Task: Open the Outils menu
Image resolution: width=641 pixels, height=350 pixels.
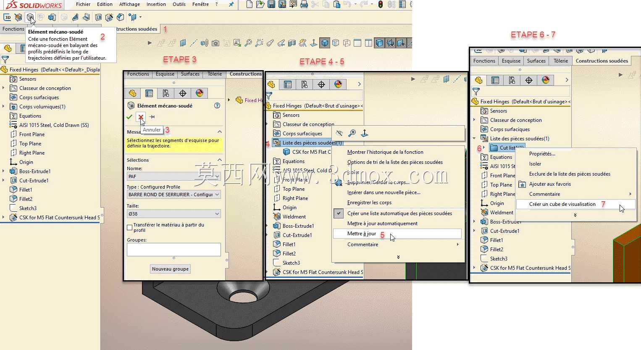Action: 179,4
